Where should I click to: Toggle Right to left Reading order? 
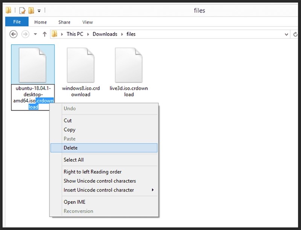104,172
